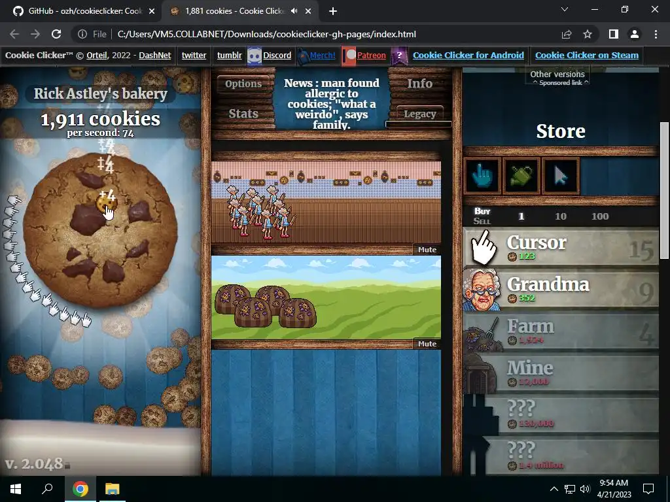The height and width of the screenshot is (502, 670).
Task: Toggle the browser side panel
Action: click(x=614, y=34)
